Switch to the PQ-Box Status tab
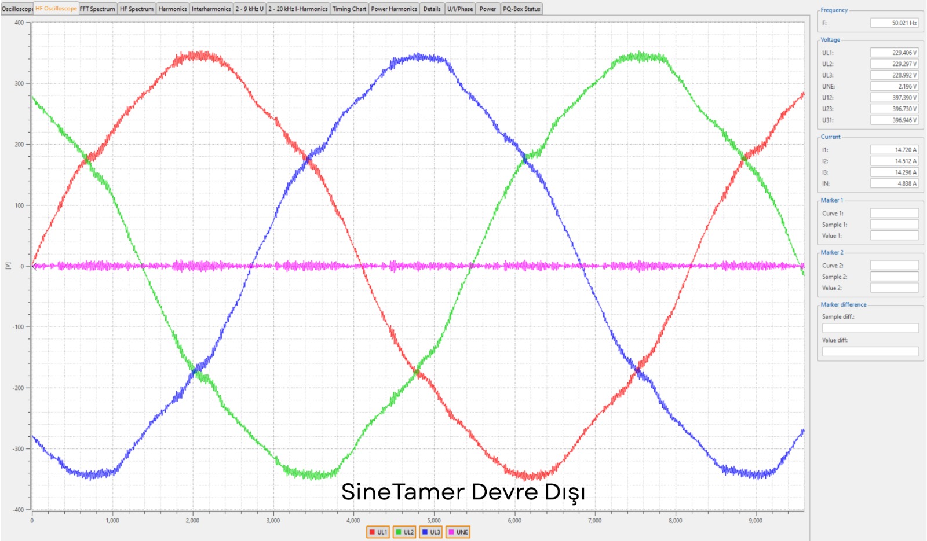The image size is (927, 541). 521,9
